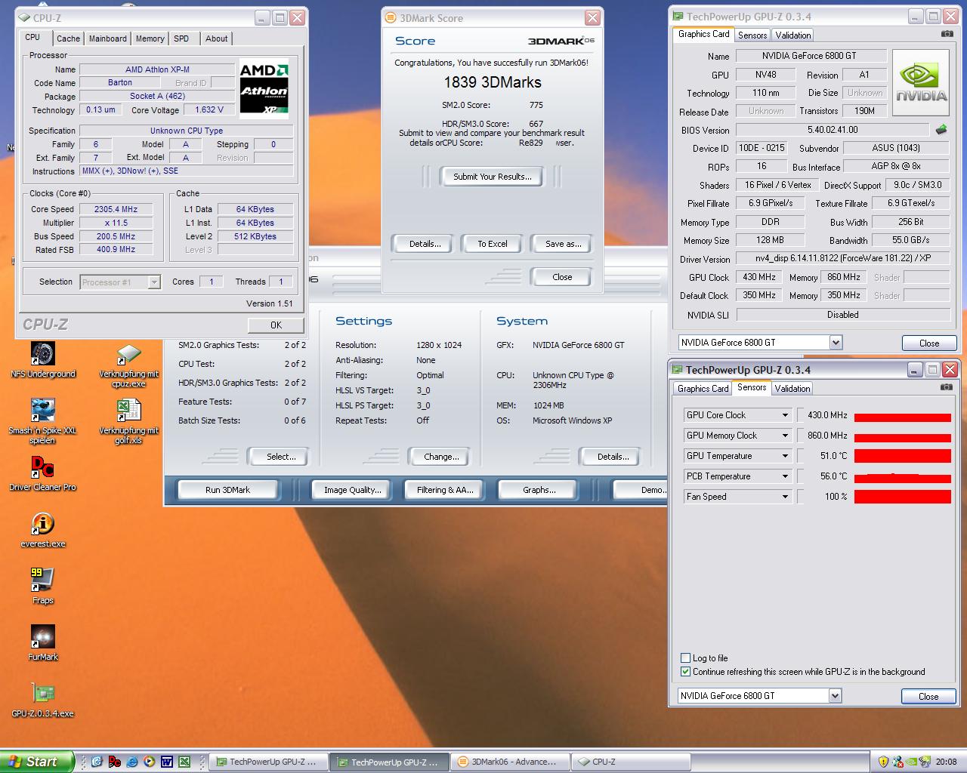967x773 pixels.
Task: Switch to the CPU-Z taskbar button
Action: coord(631,762)
